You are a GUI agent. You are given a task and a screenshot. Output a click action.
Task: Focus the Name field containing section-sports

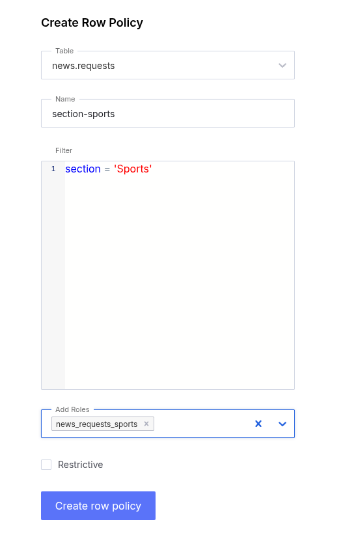[x=168, y=113]
